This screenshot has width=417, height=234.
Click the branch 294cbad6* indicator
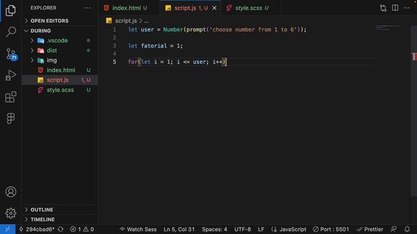tap(36, 229)
